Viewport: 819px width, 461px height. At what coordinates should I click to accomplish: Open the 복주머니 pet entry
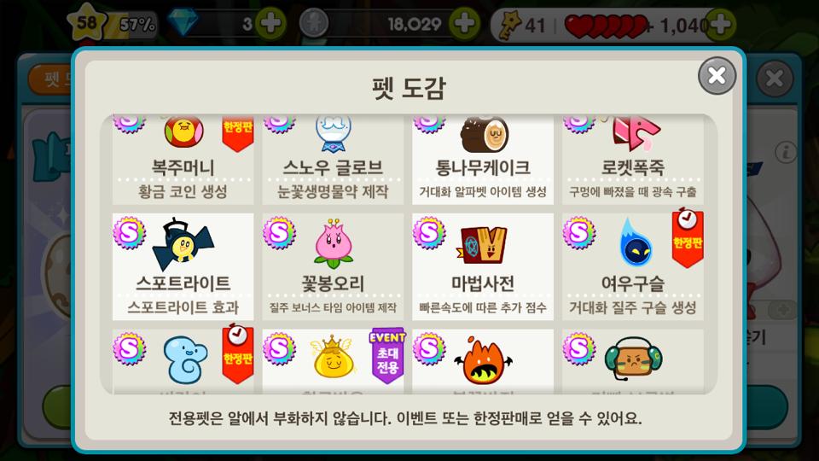click(x=183, y=160)
